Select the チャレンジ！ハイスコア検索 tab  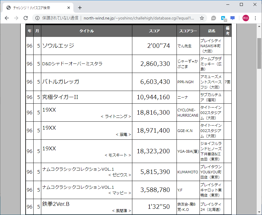pyautogui.click(x=38, y=8)
